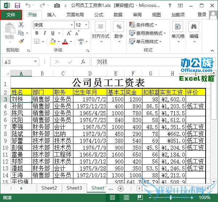This screenshot has width=218, height=202.
Task: Open the Sheet2 worksheet tab
Action: pyautogui.click(x=49, y=188)
